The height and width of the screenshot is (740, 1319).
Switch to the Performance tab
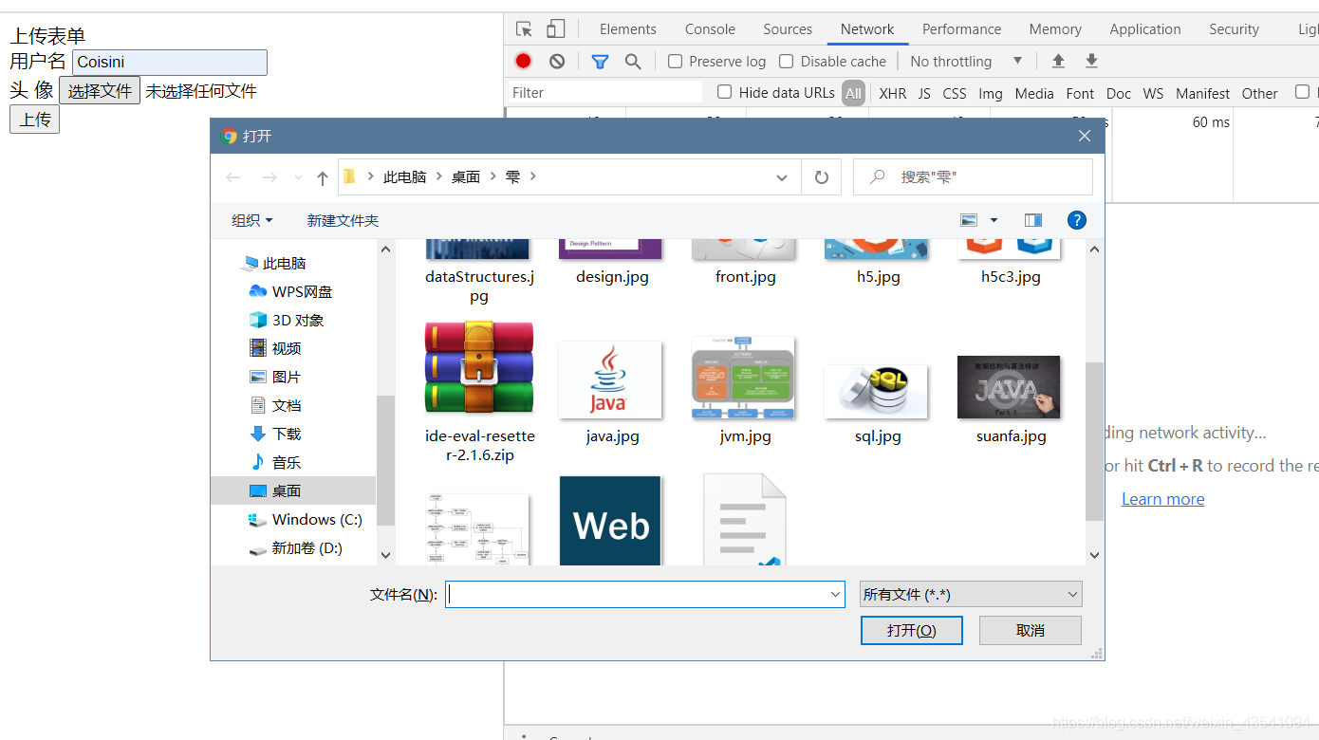point(961,29)
